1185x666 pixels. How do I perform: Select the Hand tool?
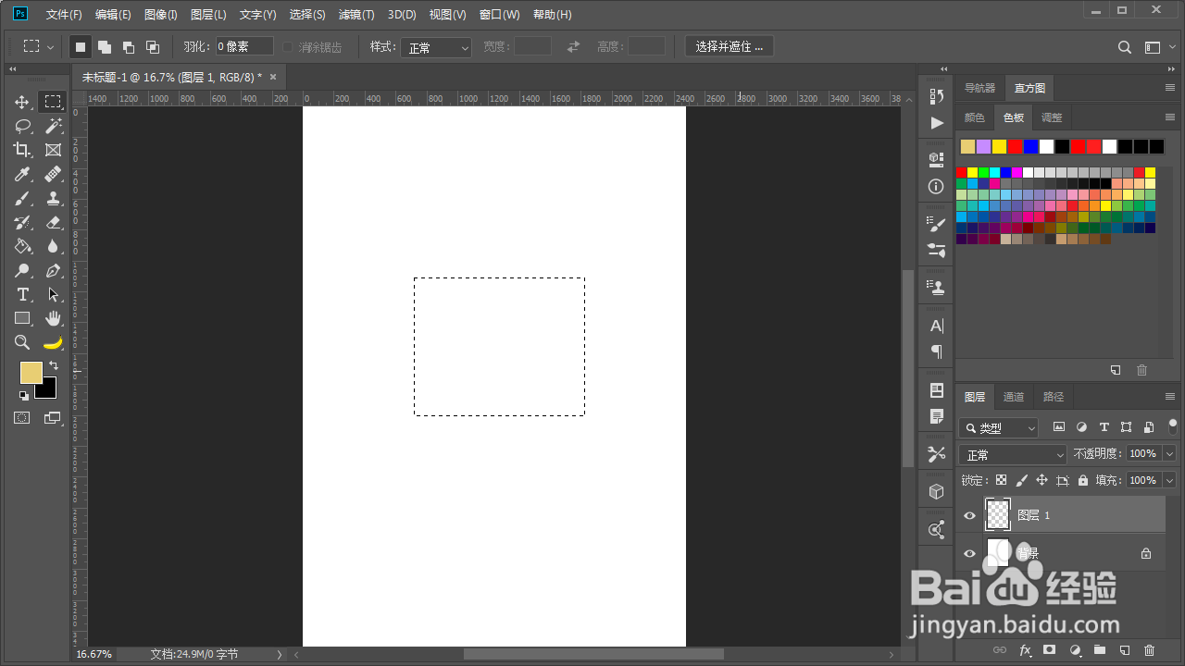[54, 318]
